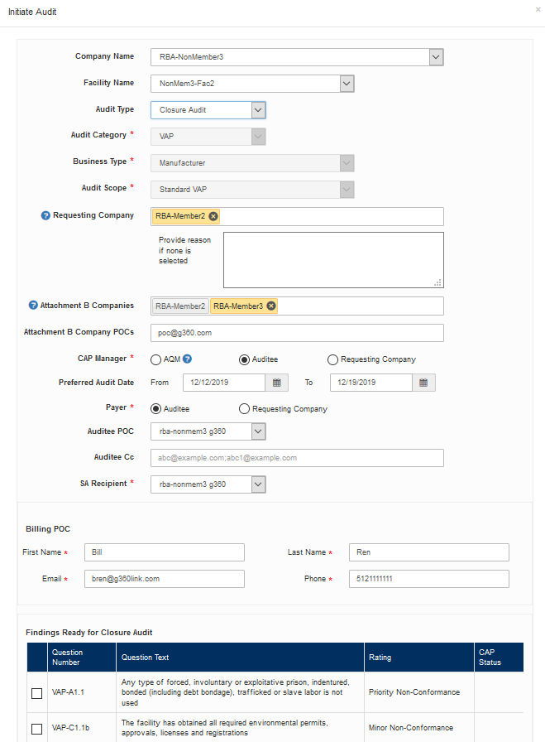Close the Initiate Audit dialog

[x=538, y=9]
